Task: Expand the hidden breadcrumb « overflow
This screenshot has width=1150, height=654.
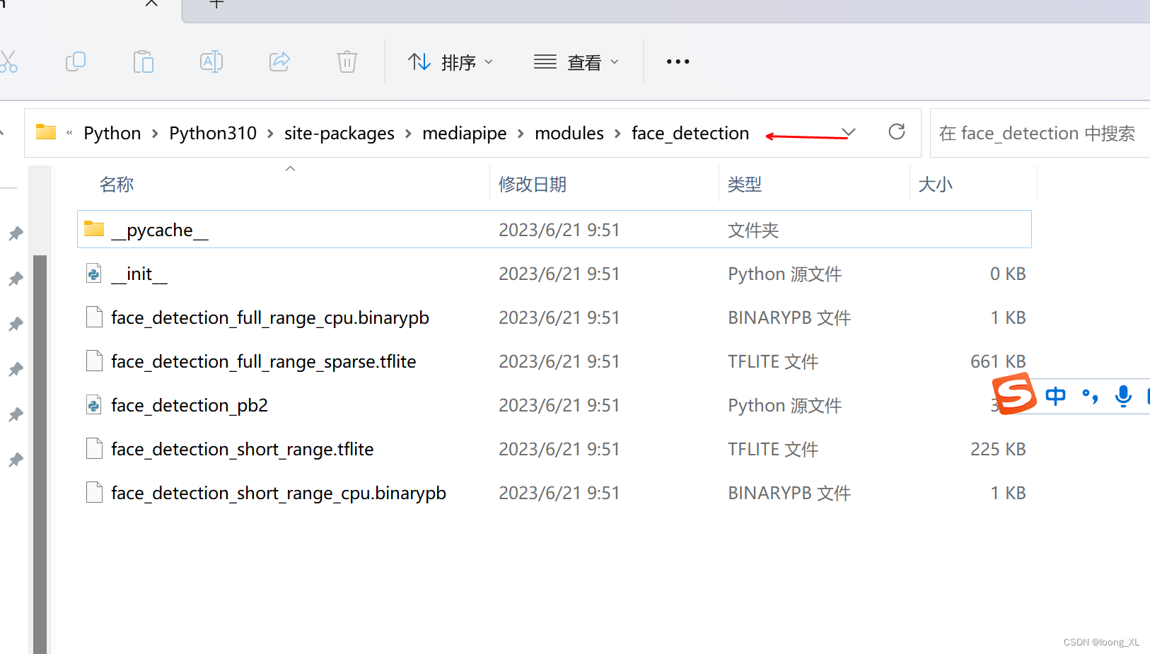Action: [69, 132]
